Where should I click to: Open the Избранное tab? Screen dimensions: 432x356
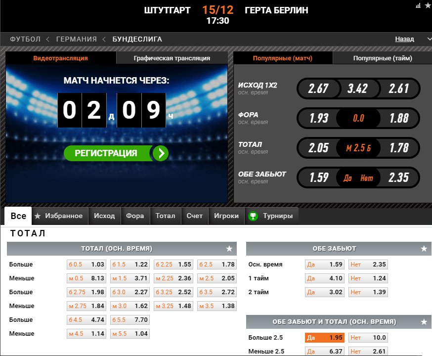60,216
